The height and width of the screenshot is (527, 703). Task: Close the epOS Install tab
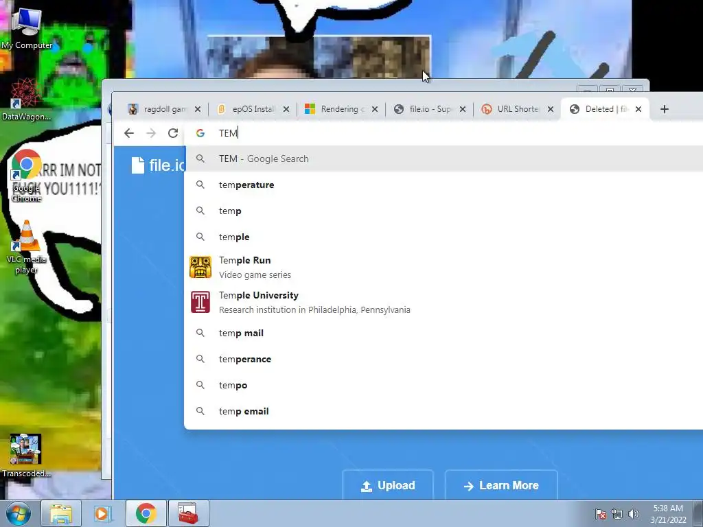click(286, 109)
